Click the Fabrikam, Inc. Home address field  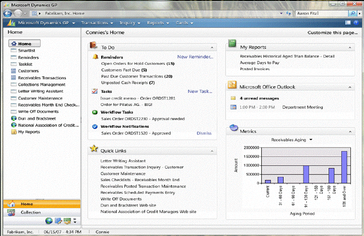(155, 13)
